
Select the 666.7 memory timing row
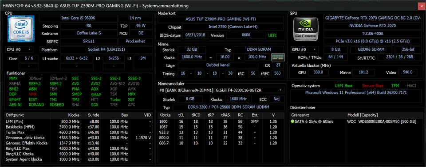tap(221, 143)
